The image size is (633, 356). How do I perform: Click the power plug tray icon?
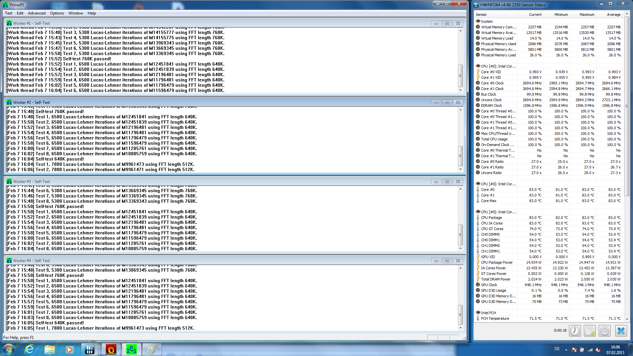click(x=582, y=350)
